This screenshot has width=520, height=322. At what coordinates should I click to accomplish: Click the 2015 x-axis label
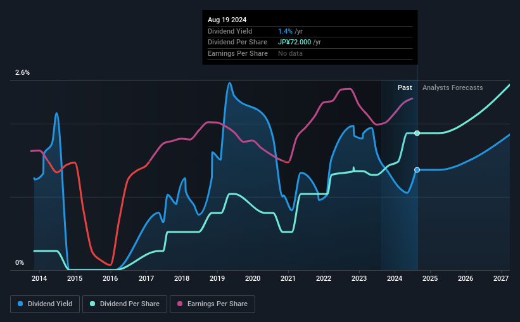point(75,278)
